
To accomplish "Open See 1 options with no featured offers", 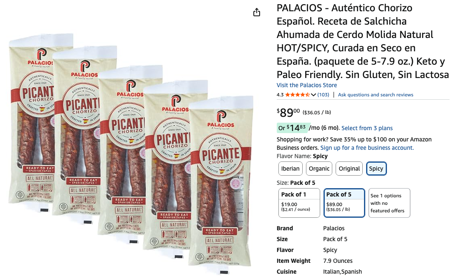I will coord(389,203).
